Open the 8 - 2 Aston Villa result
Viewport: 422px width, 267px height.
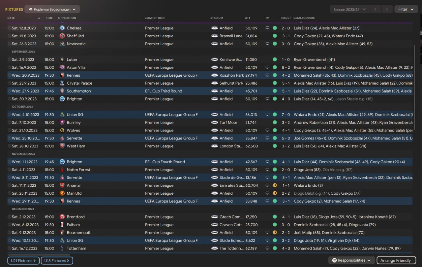click(x=286, y=67)
